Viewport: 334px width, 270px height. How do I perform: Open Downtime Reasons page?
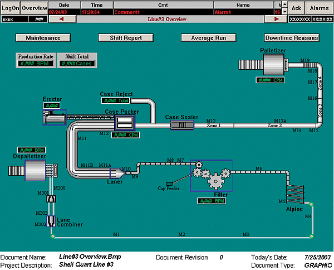292,38
